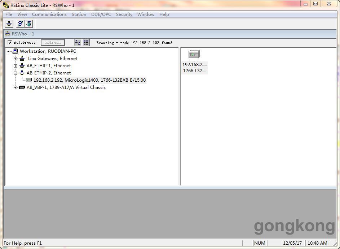The width and height of the screenshot is (340, 249).
Task: Close the RSLinx Classic Lite window
Action: (329, 4)
